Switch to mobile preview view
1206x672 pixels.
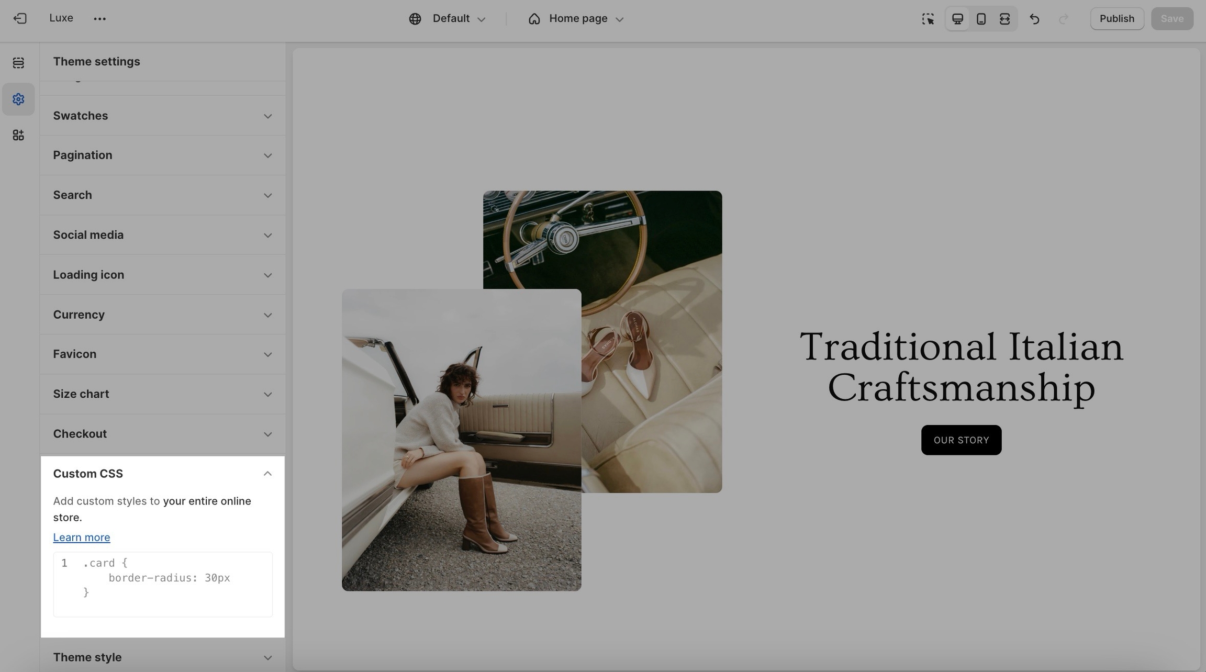point(981,19)
